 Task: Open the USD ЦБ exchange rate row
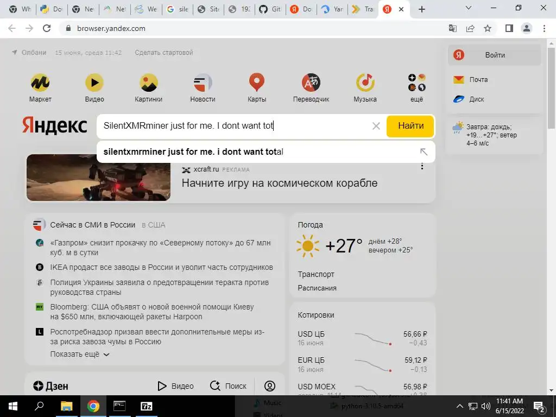pyautogui.click(x=362, y=338)
